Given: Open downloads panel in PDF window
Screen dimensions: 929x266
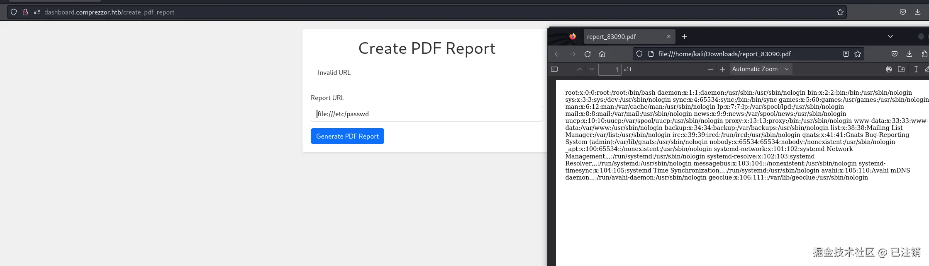Looking at the screenshot, I should (x=909, y=54).
